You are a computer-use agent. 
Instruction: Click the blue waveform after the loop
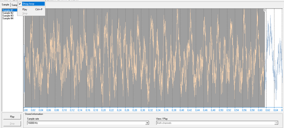pos(274,58)
